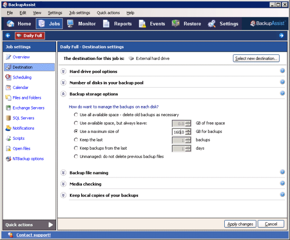
Task: Open Settings gear toolbar icon
Action: pyautogui.click(x=212, y=24)
